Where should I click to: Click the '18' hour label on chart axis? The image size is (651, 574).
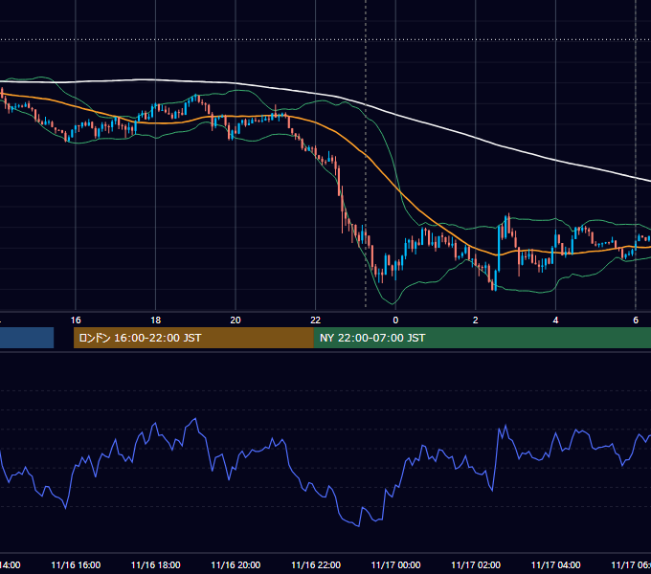(x=156, y=320)
